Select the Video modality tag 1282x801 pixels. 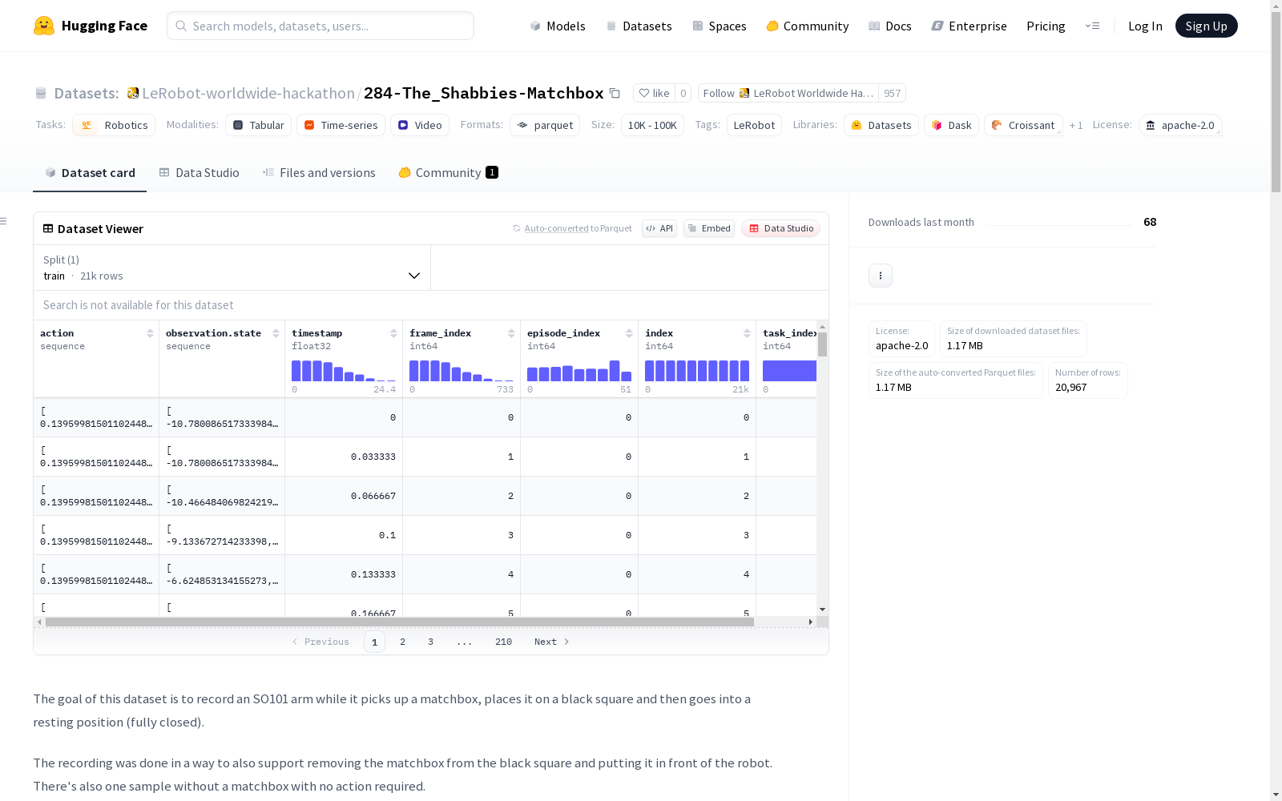pyautogui.click(x=420, y=125)
